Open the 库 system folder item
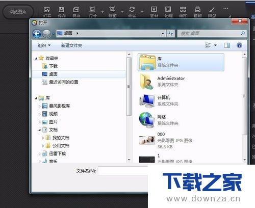 (181, 62)
